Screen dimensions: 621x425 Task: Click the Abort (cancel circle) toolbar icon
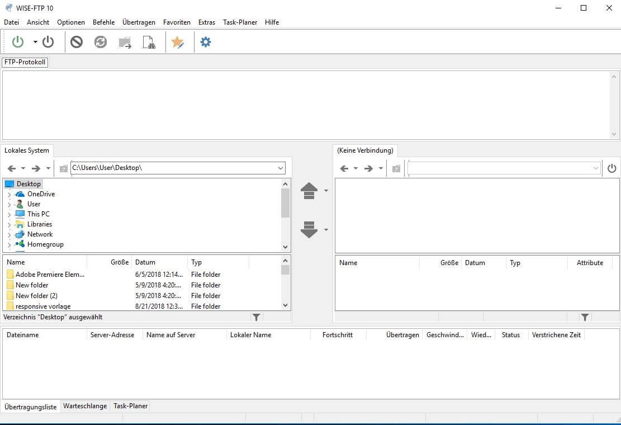pyautogui.click(x=77, y=42)
